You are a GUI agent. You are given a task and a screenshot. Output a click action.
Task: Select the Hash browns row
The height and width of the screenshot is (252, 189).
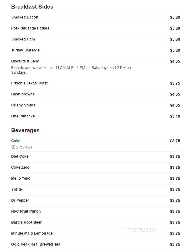click(x=96, y=94)
